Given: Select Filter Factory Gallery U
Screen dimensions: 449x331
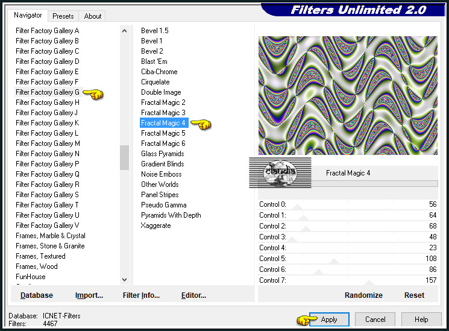Looking at the screenshot, I should 48,215.
